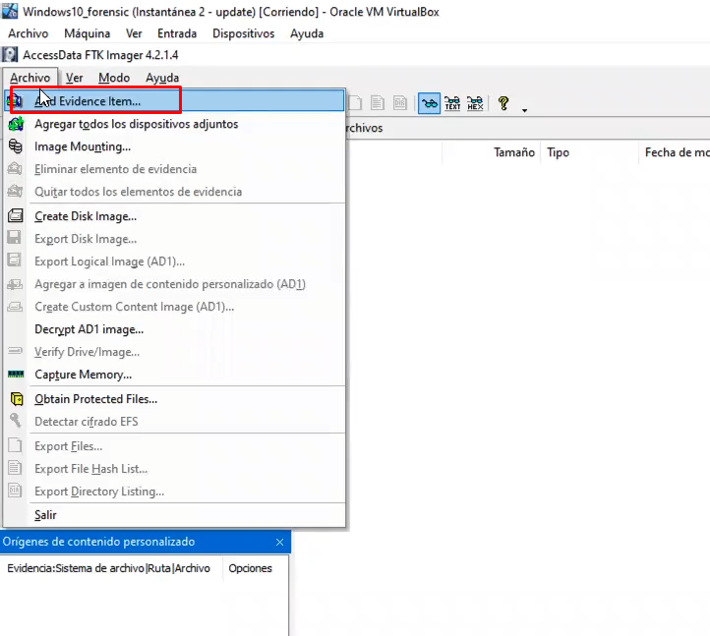Click Capture Memory RAM chip icon
This screenshot has height=636, width=710.
tap(16, 375)
